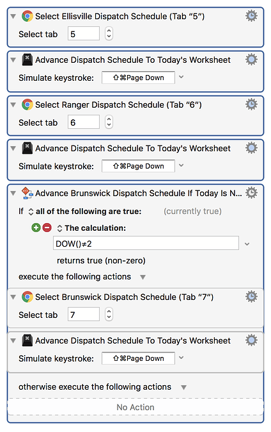Add a condition with the green plus button
The image size is (271, 432).
point(36,228)
